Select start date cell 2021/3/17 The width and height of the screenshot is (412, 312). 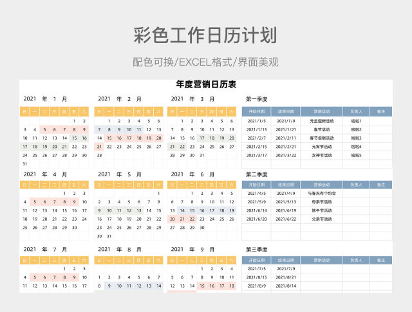[256, 155]
